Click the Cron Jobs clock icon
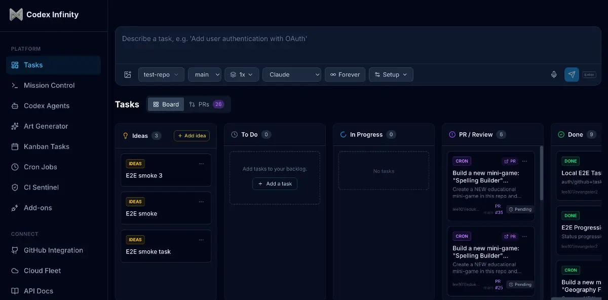This screenshot has height=300, width=608. coord(14,167)
